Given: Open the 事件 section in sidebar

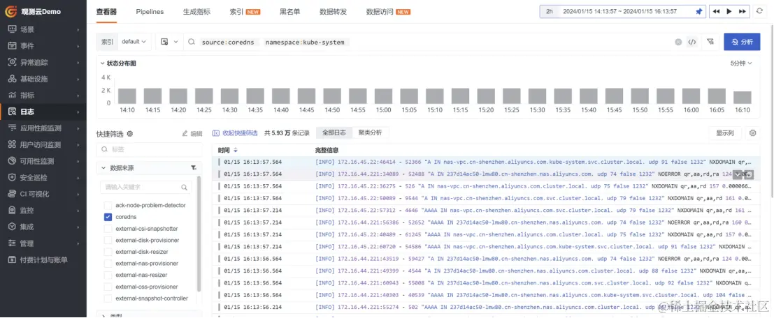Looking at the screenshot, I should (43, 46).
